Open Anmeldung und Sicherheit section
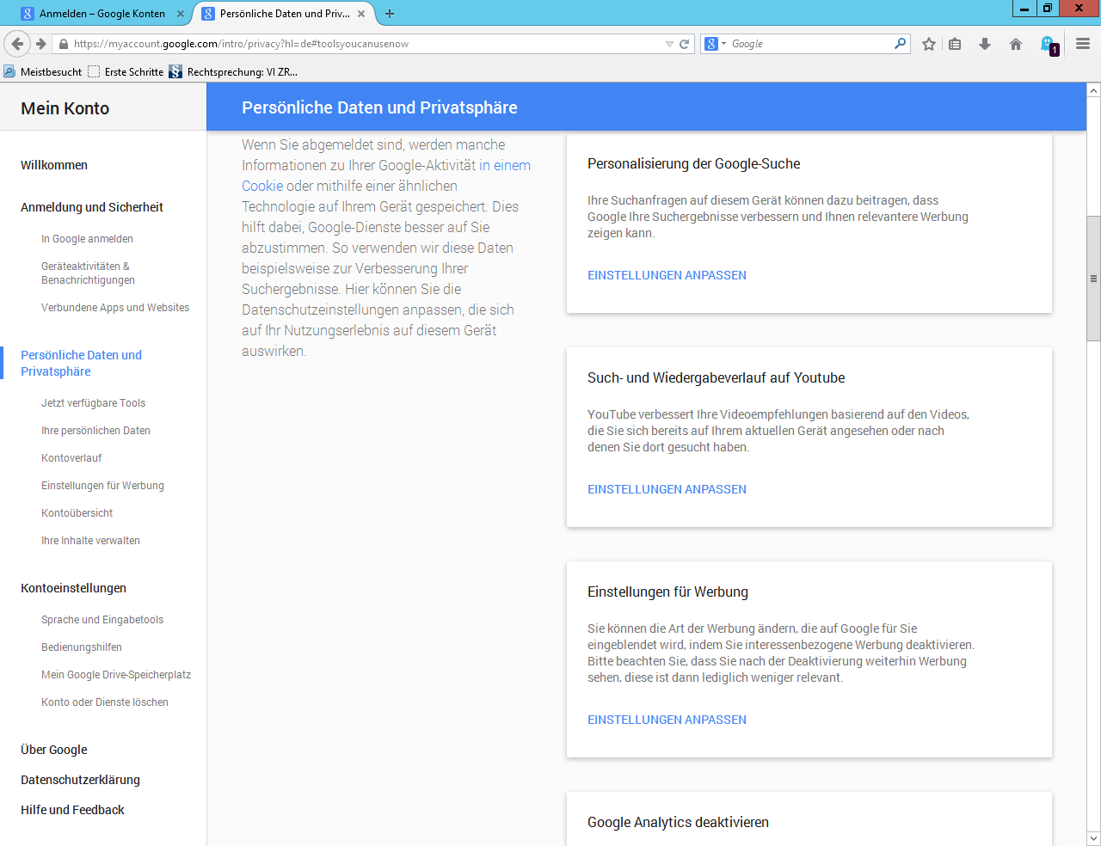The image size is (1101, 846). (x=92, y=207)
